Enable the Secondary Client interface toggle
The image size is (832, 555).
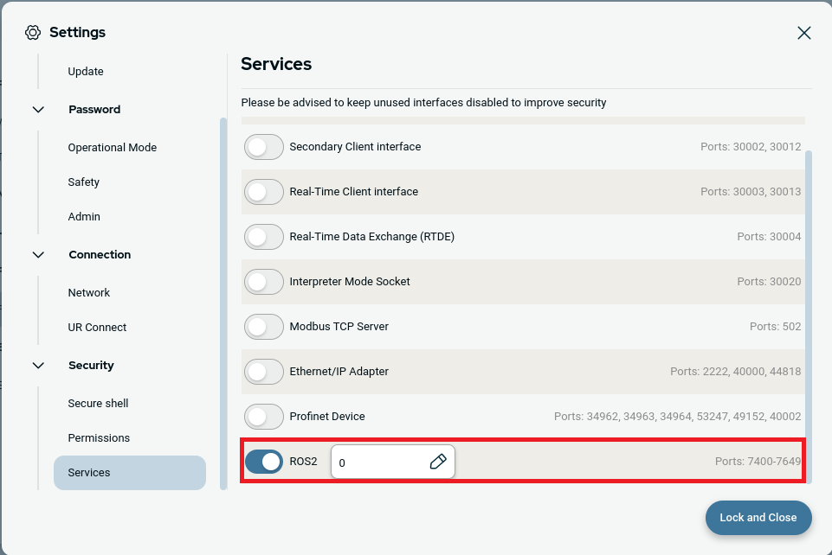point(264,147)
